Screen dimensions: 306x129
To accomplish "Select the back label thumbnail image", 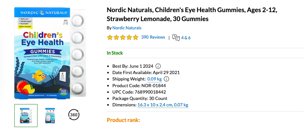I will coord(50,115).
